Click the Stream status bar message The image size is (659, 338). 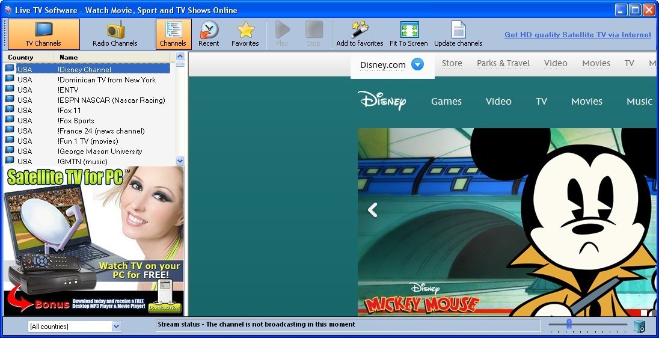(348, 325)
